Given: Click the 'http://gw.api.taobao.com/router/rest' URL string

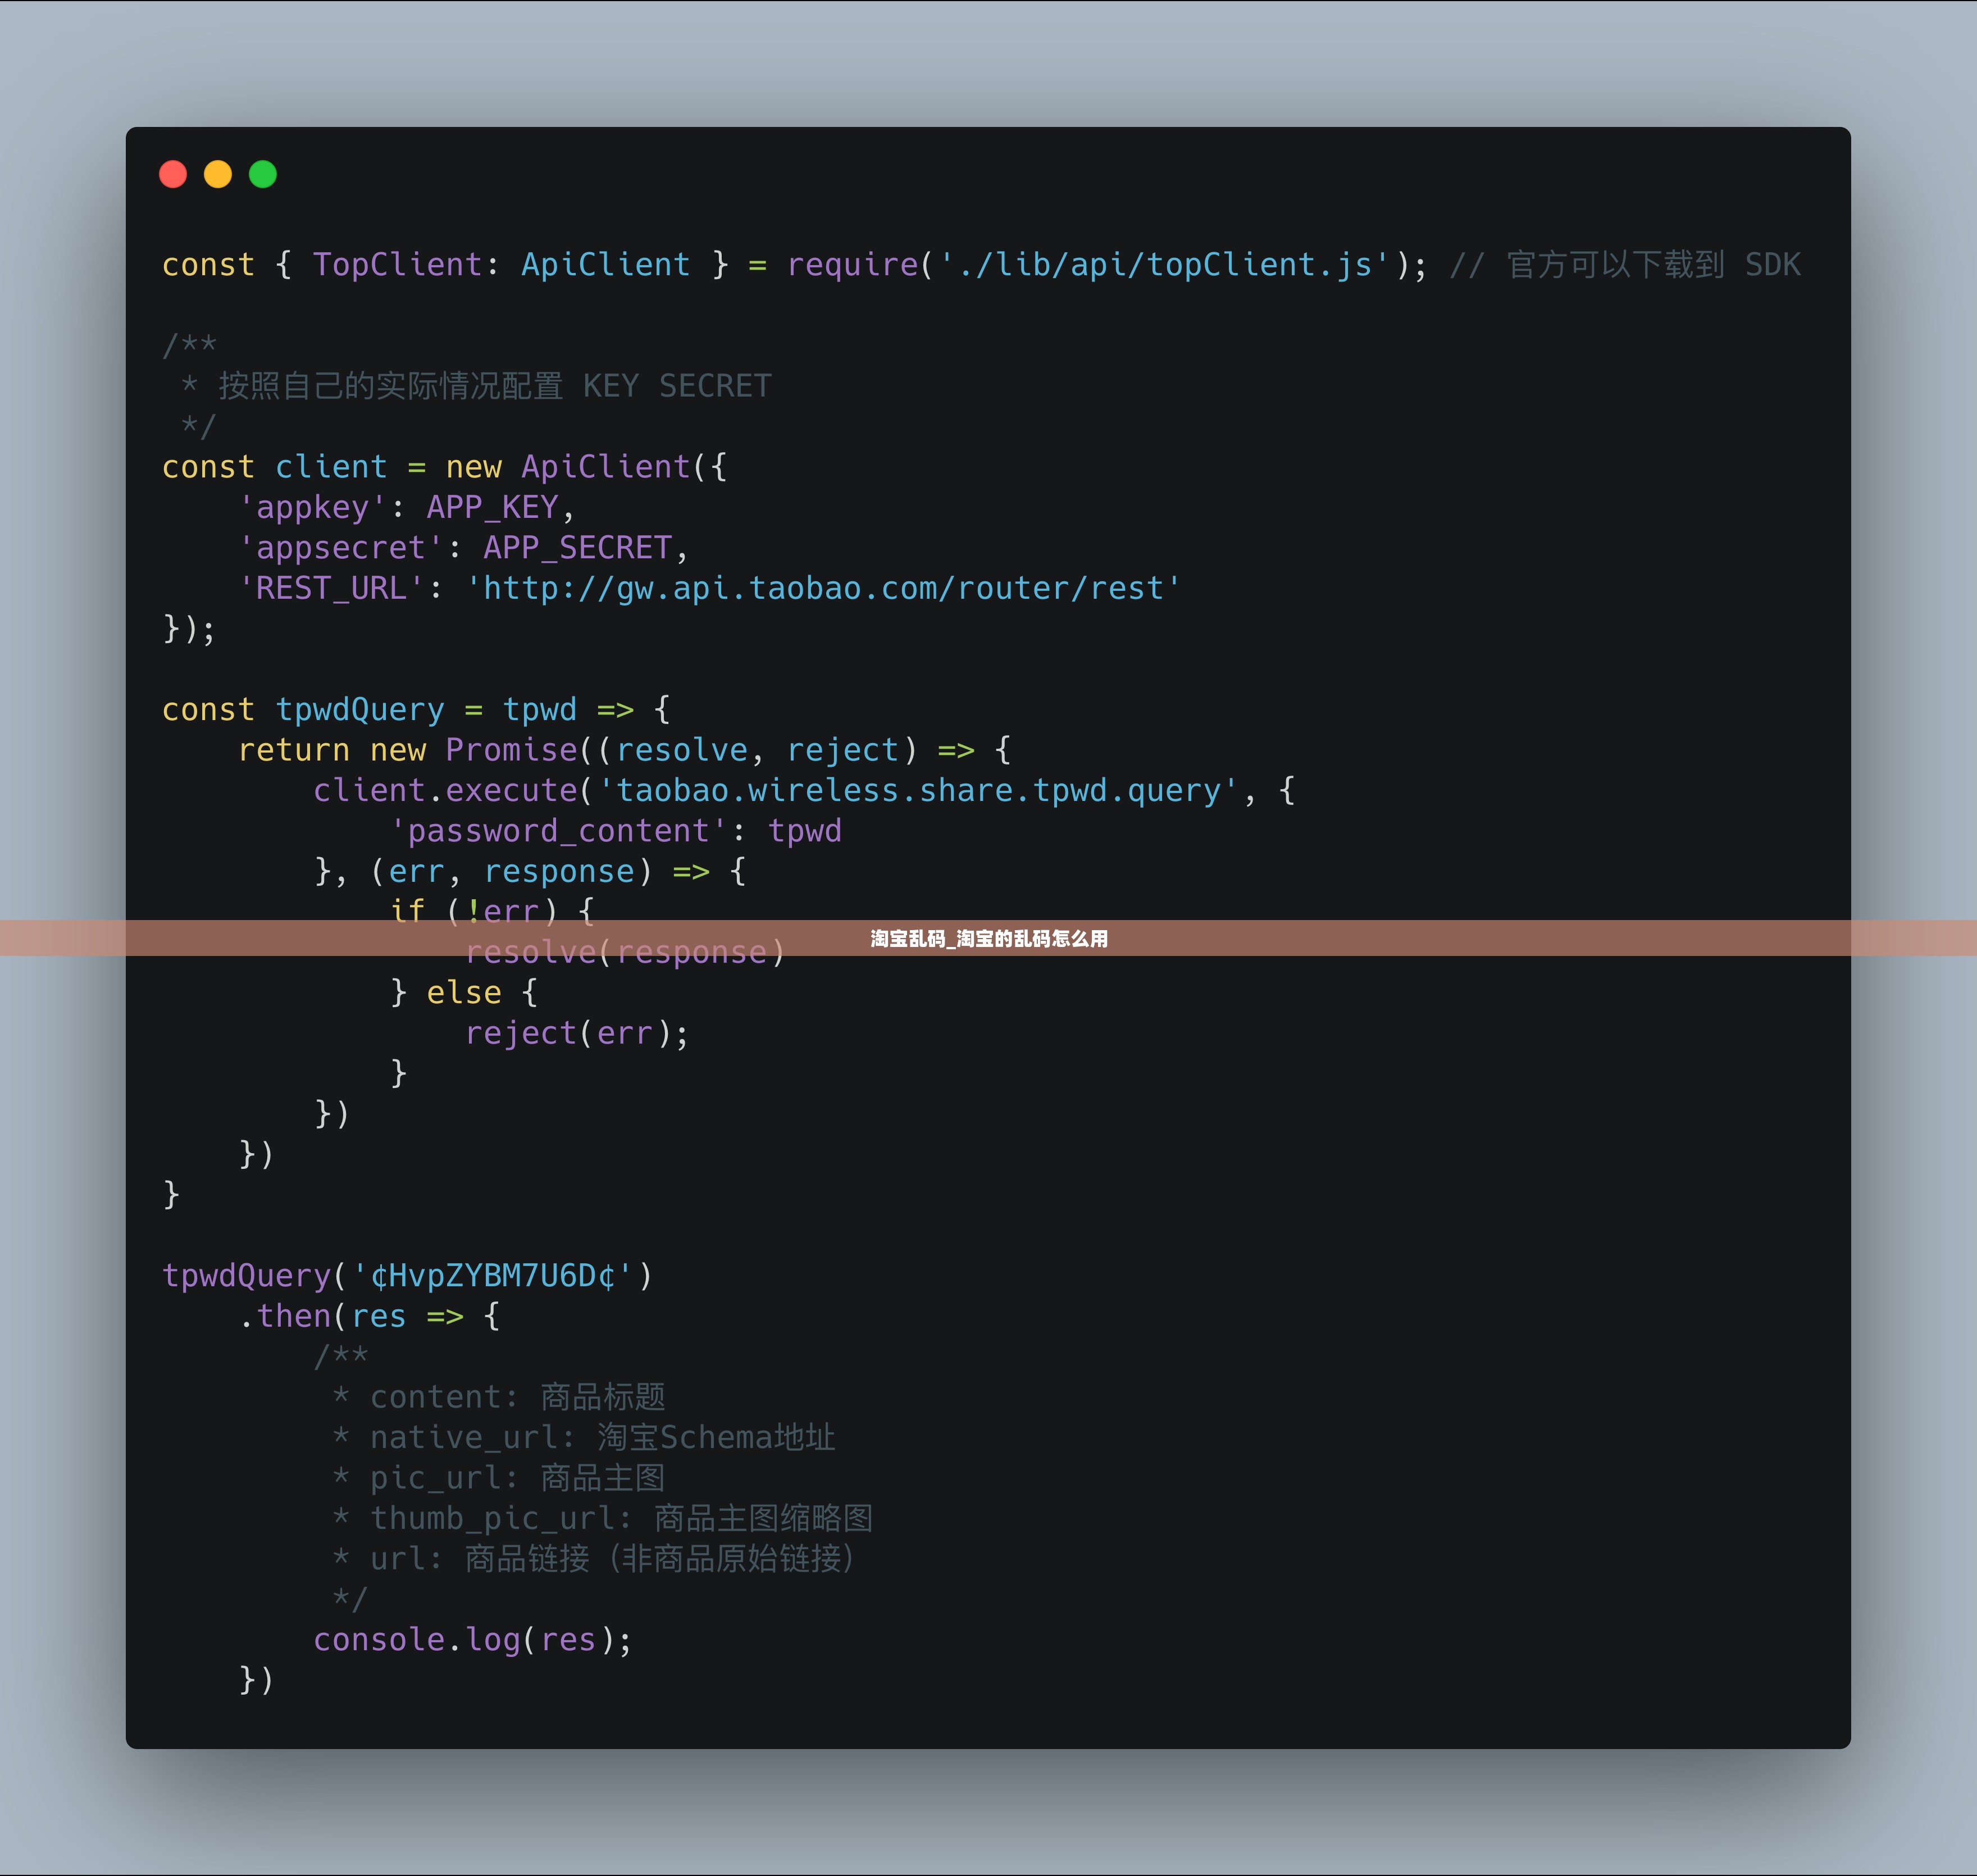Looking at the screenshot, I should point(823,588).
